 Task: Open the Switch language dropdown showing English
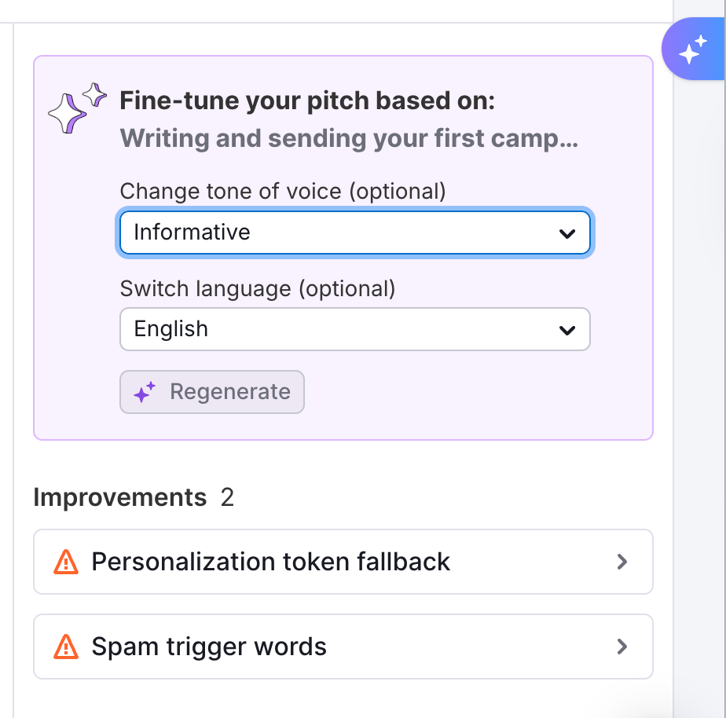pyautogui.click(x=354, y=329)
